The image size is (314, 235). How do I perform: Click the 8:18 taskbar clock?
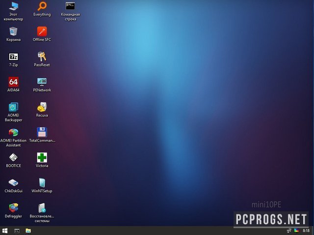click(306, 231)
